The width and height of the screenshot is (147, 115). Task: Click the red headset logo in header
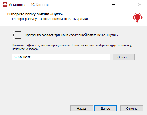tap(137, 18)
